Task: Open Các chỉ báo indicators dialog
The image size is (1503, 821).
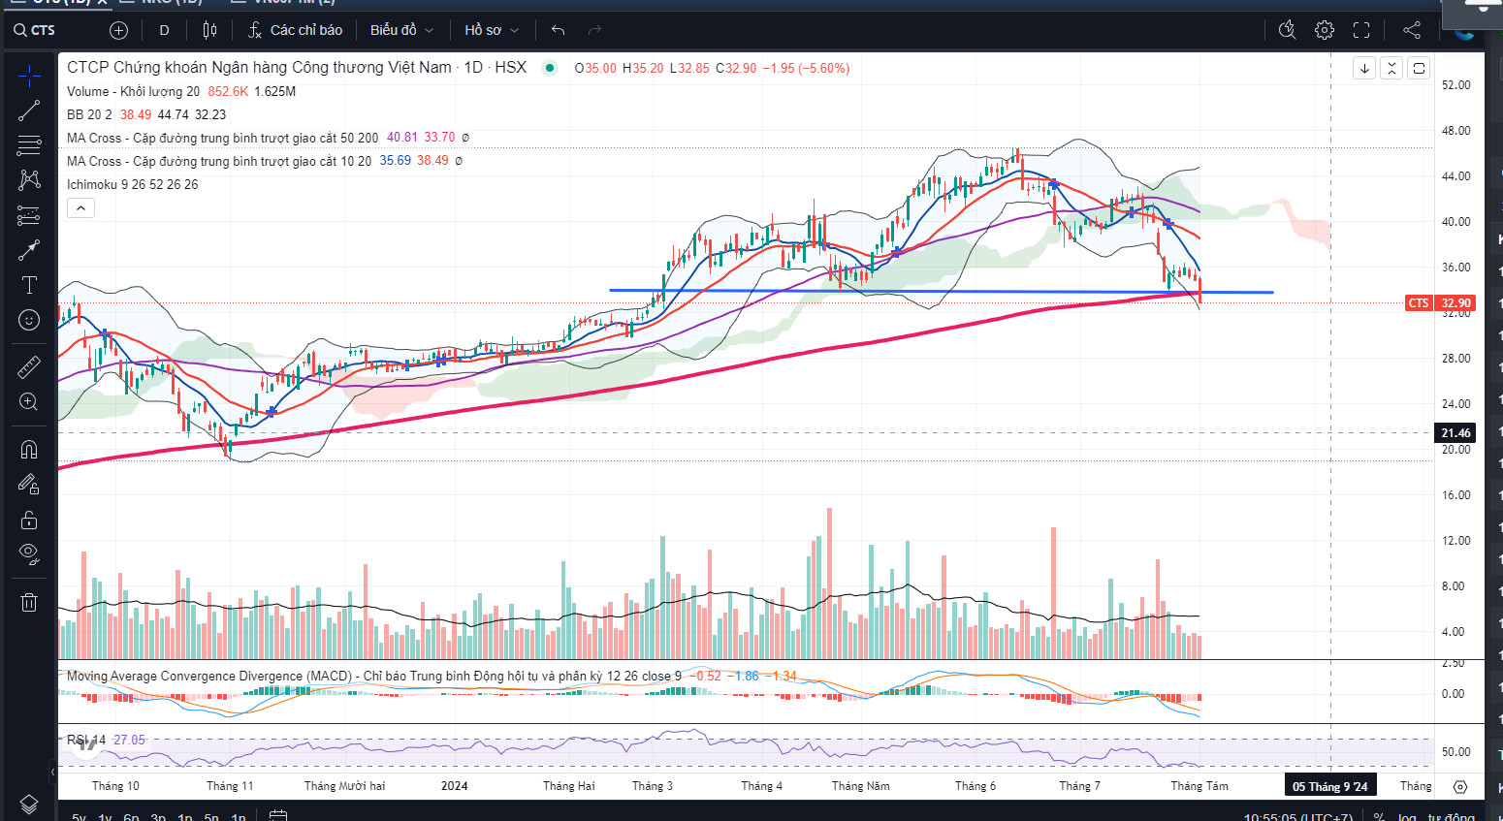Action: pyautogui.click(x=295, y=30)
